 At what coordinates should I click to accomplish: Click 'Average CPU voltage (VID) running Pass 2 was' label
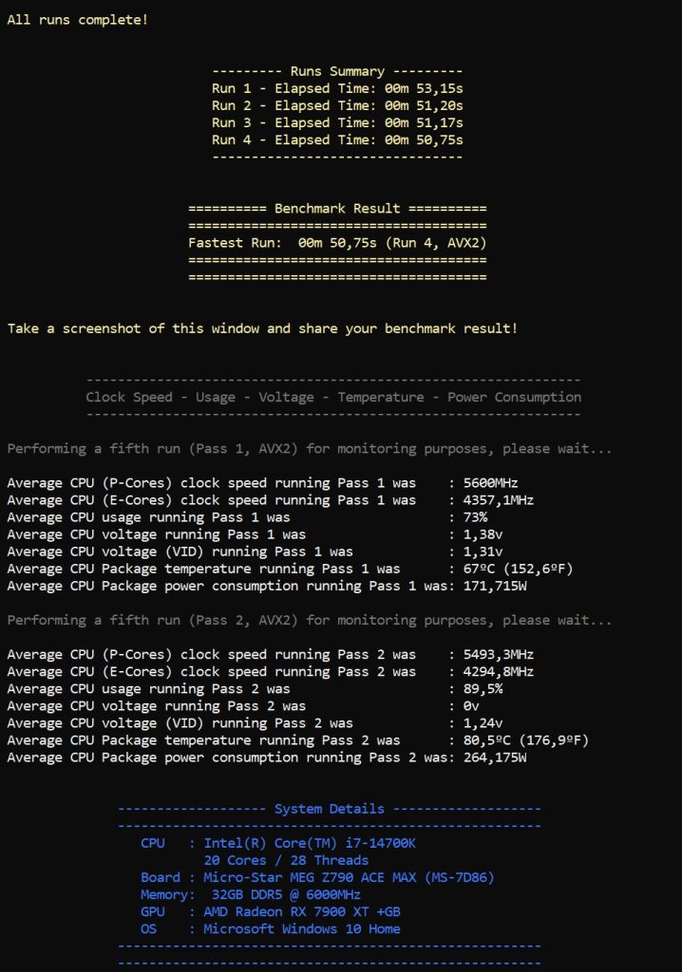(180, 723)
